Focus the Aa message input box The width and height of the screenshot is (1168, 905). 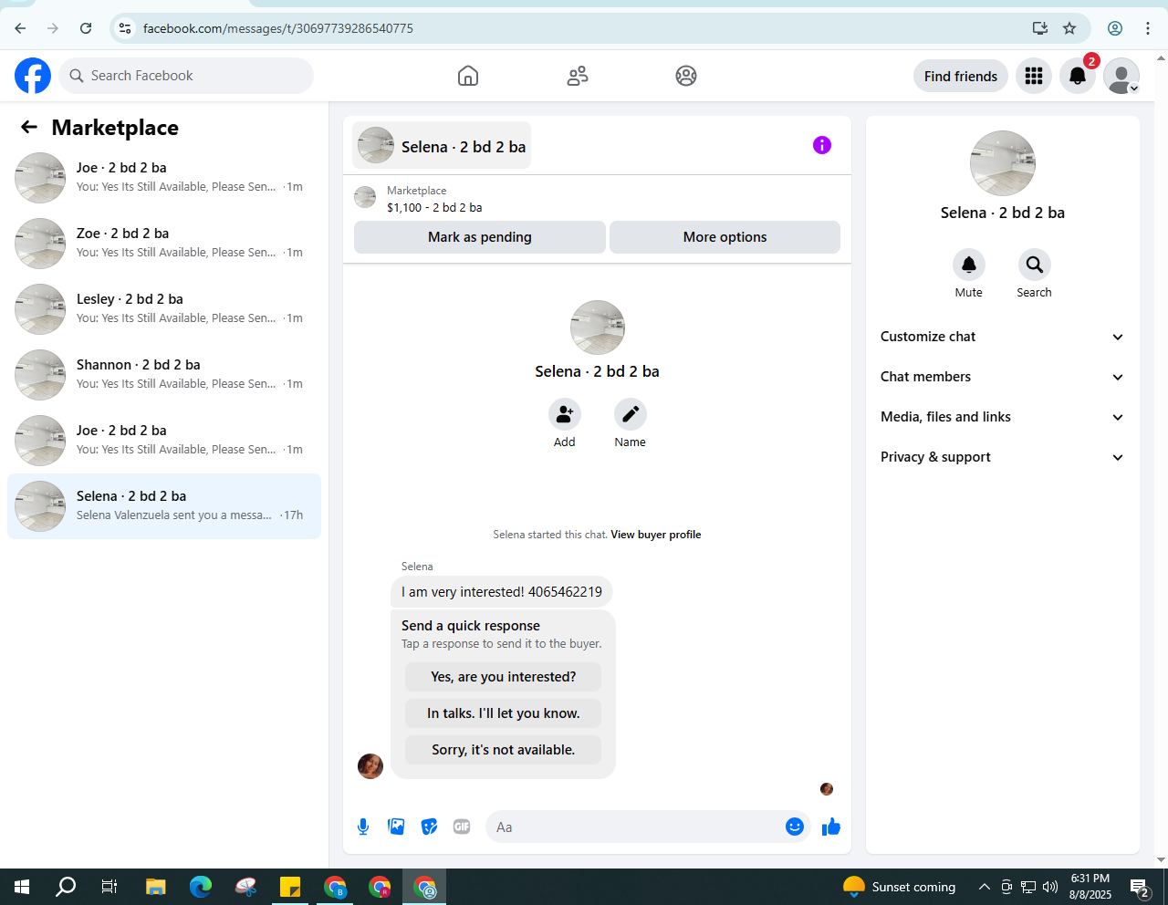click(634, 827)
